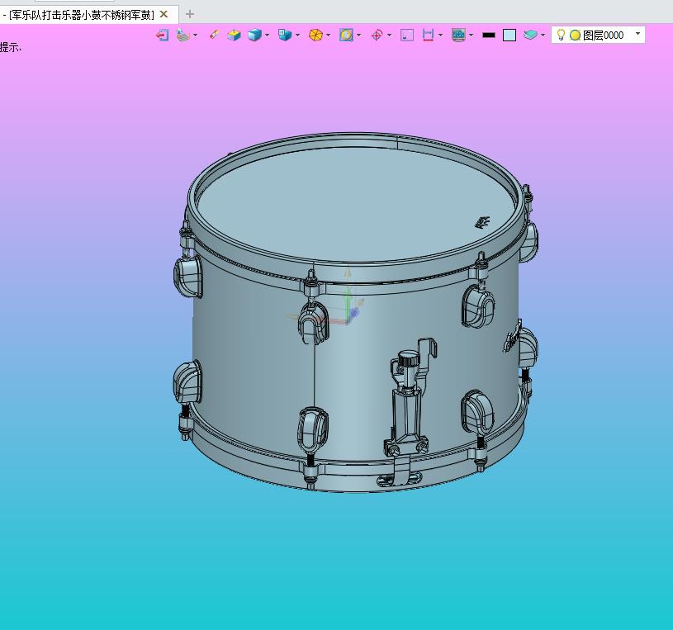Image resolution: width=673 pixels, height=630 pixels.
Task: Open the red crosshair icon dropdown
Action: click(x=389, y=35)
